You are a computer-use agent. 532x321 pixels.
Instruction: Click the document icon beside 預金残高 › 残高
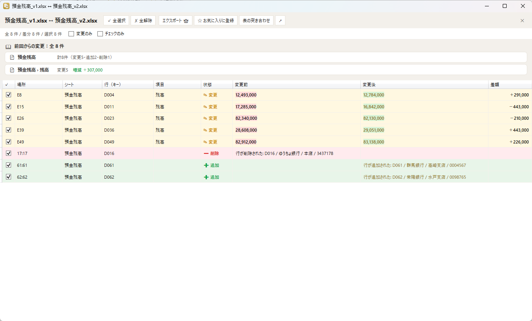pyautogui.click(x=12, y=70)
